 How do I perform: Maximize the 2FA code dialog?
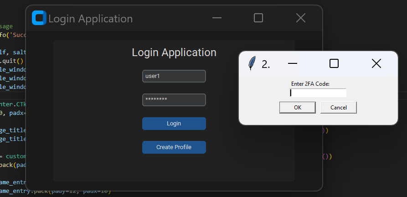point(334,63)
